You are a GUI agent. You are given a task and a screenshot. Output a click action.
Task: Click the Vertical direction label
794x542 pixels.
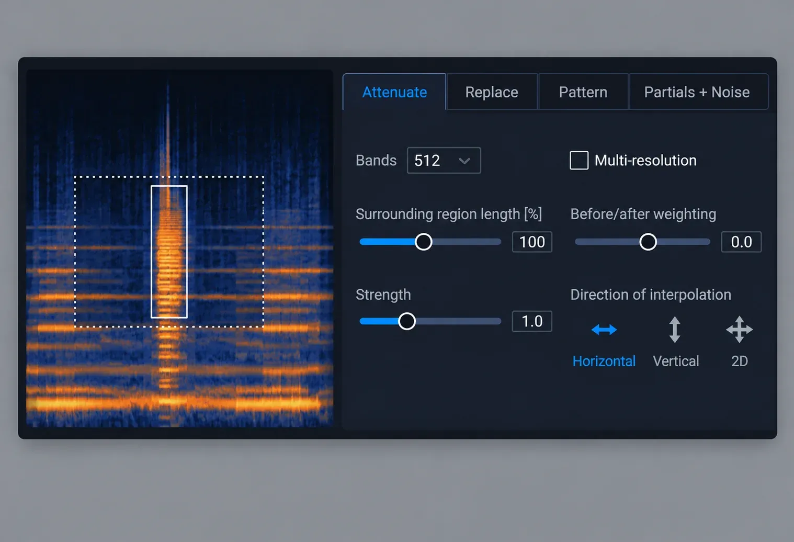click(676, 361)
